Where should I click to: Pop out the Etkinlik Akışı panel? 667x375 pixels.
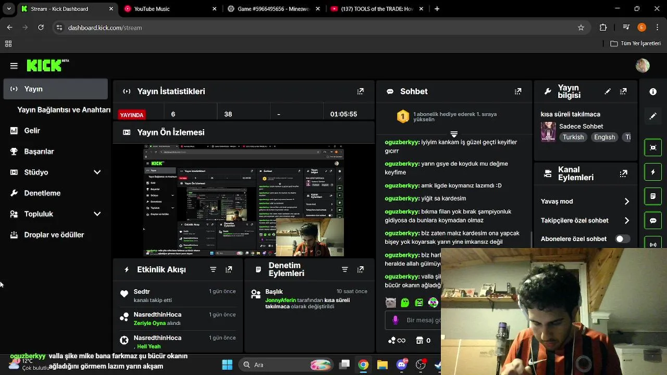(x=229, y=269)
